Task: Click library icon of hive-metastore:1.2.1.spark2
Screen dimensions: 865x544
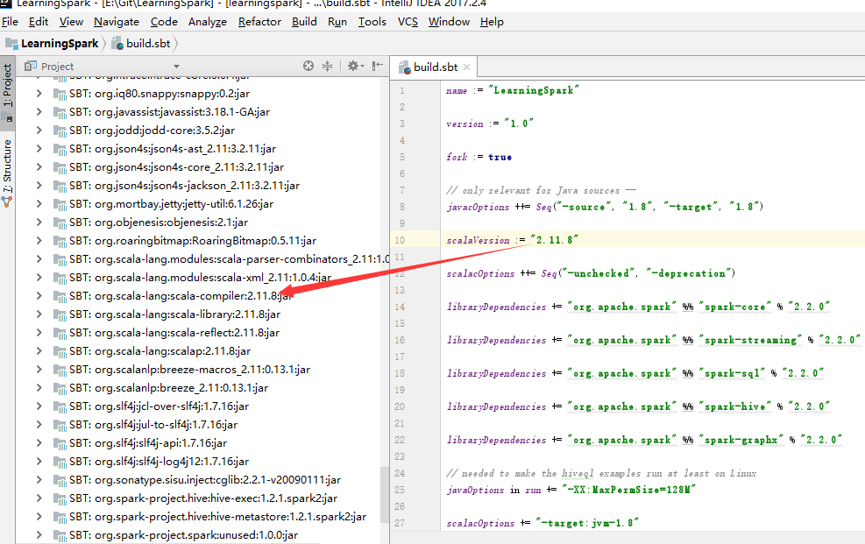Action: (x=60, y=517)
